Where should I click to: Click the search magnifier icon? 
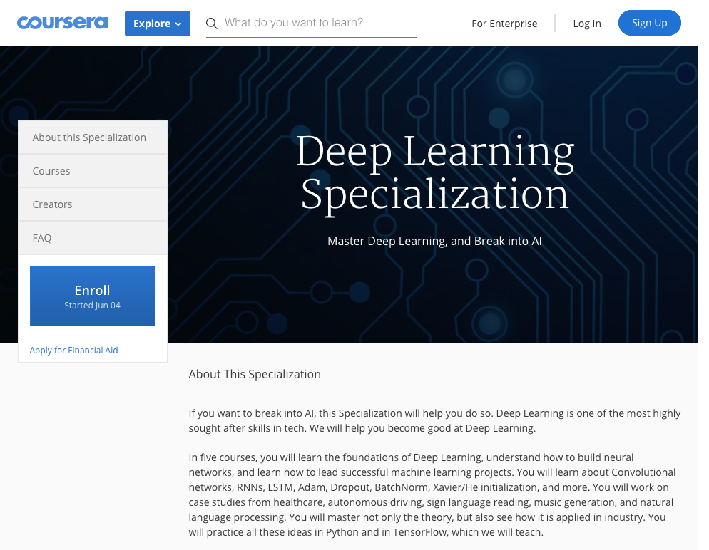pyautogui.click(x=212, y=23)
